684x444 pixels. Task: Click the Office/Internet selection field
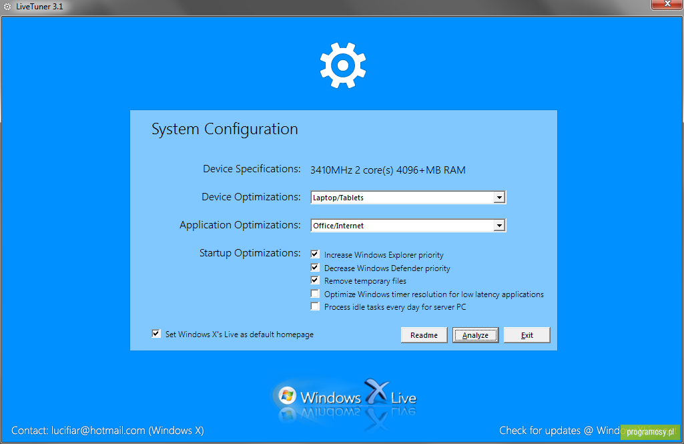pyautogui.click(x=408, y=225)
